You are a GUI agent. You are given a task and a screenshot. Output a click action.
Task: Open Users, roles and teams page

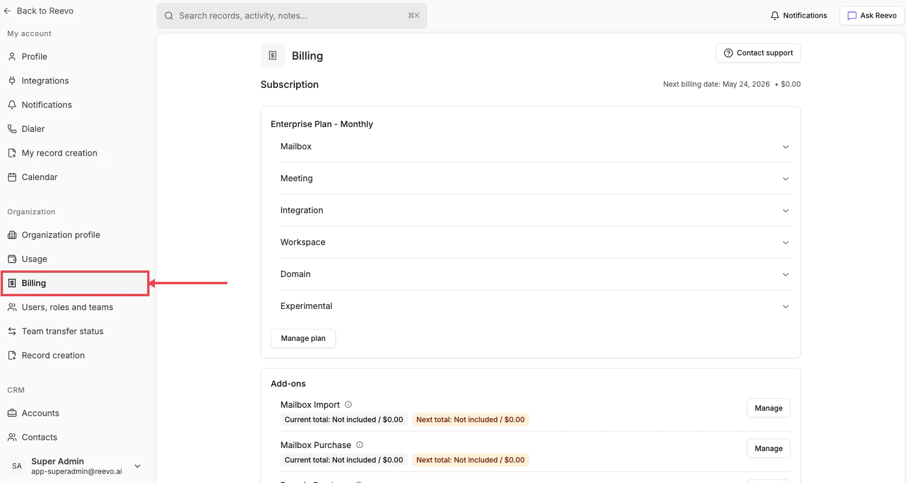[75, 307]
